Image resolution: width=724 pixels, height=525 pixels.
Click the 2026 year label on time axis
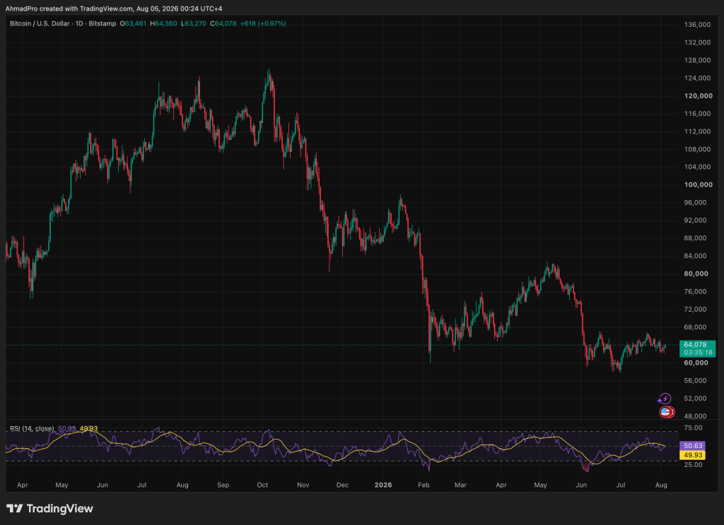383,485
